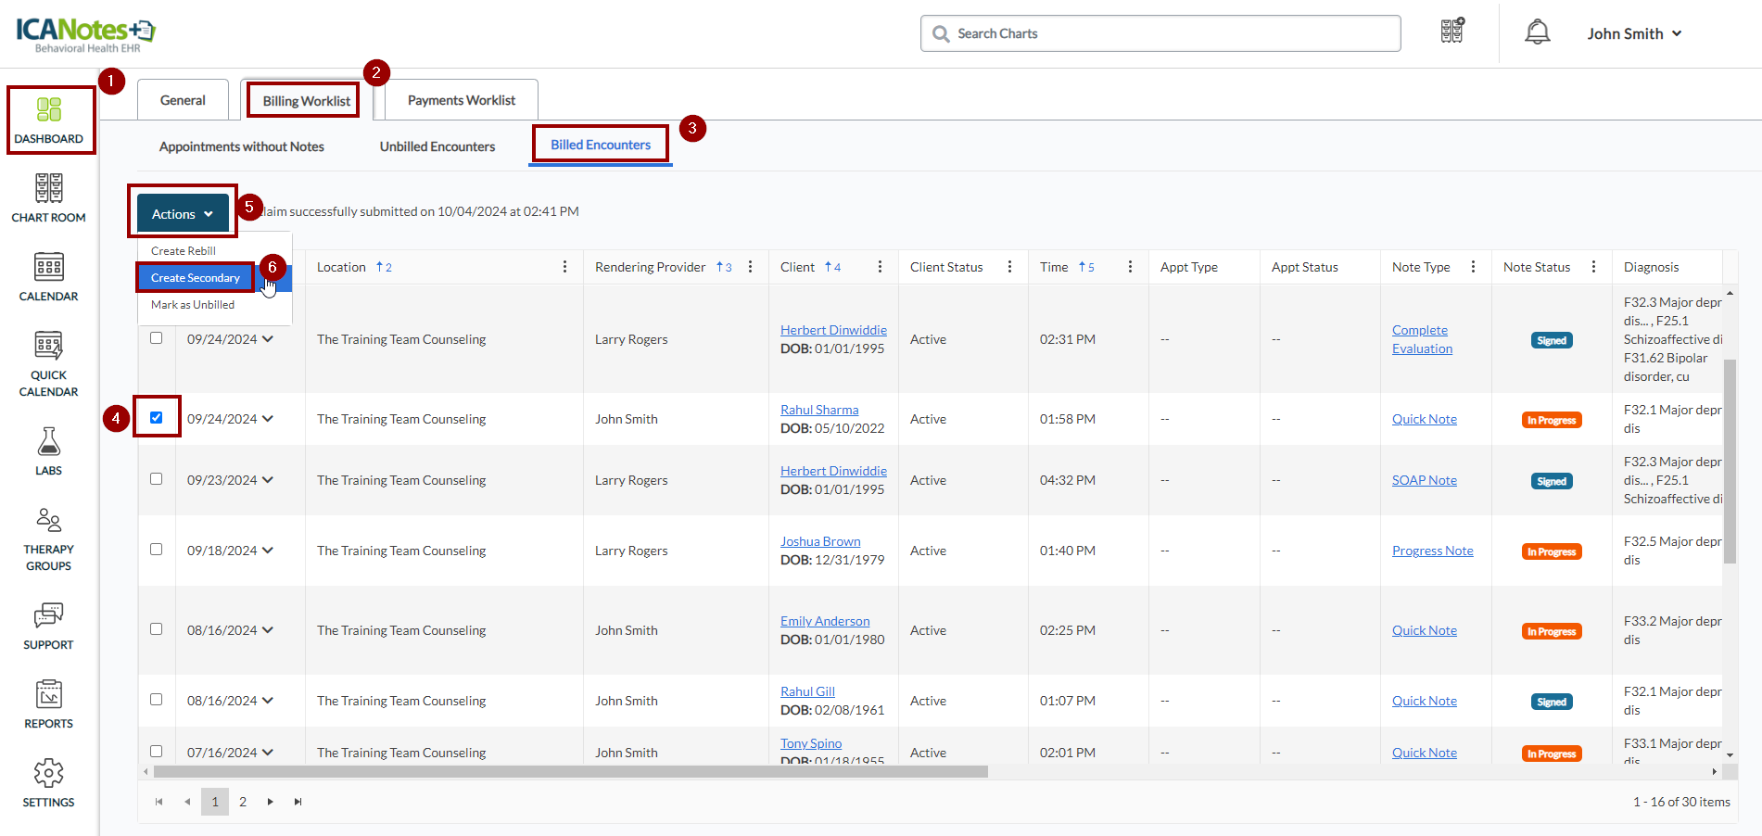1762x836 pixels.
Task: Click the horizontal scrollbar of the table
Action: click(570, 771)
